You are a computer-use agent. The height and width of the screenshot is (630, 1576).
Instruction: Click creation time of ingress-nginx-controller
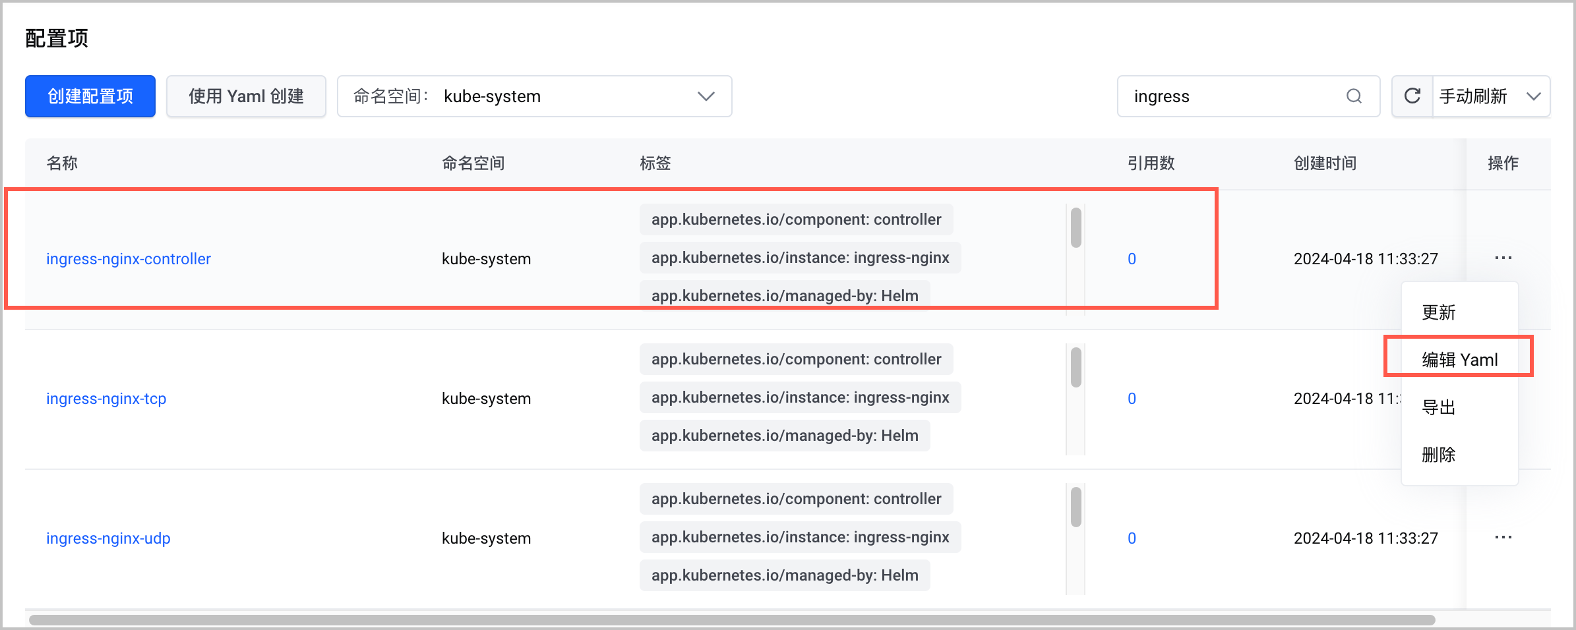point(1366,259)
